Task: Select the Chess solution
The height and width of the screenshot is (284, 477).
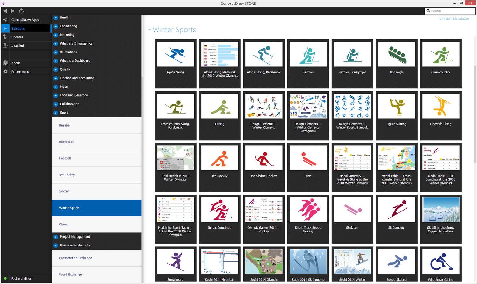Action: [x=96, y=225]
